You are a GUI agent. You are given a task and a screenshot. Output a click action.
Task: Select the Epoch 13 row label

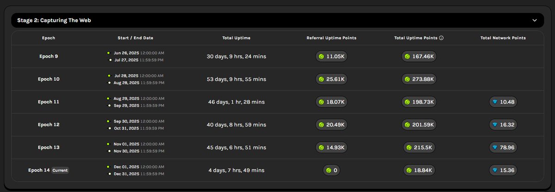(49, 147)
